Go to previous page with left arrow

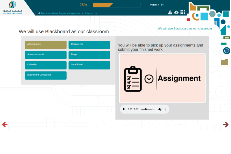tap(5, 125)
